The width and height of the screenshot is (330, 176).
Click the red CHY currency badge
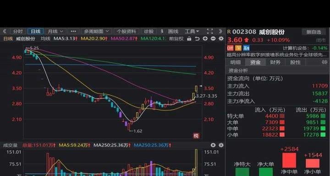230,48
